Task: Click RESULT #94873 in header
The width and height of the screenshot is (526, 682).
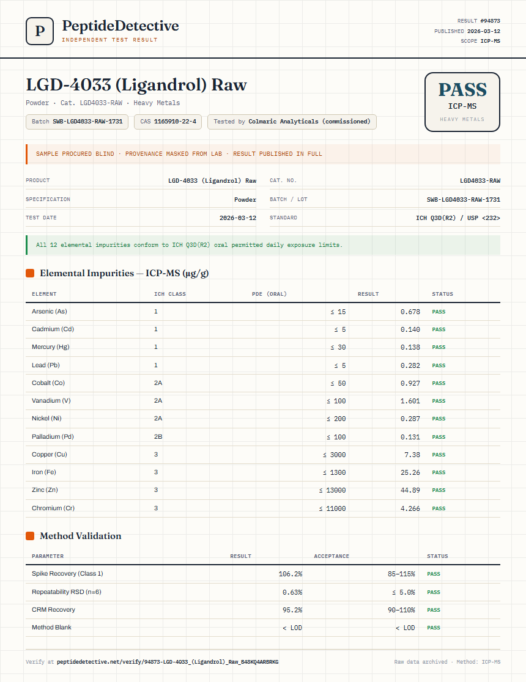Action: click(478, 21)
